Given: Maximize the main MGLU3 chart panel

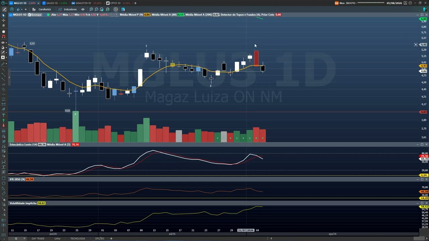Looking at the screenshot, I should (422, 15).
